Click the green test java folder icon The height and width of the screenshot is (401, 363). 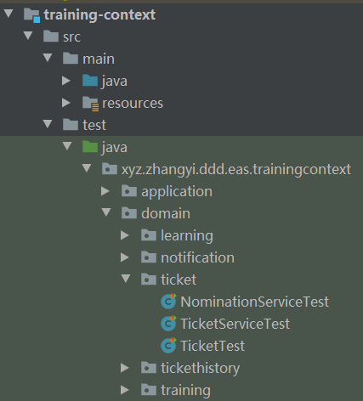click(x=90, y=147)
